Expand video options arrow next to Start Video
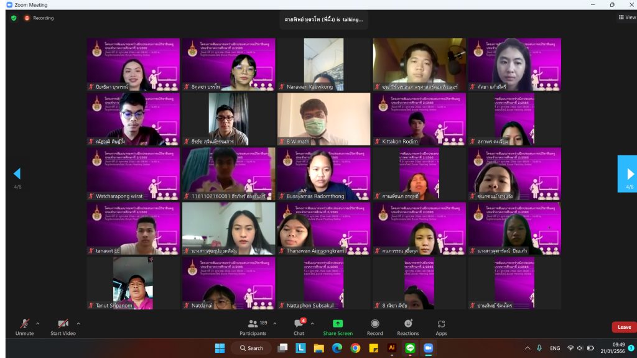The image size is (637, 358). coord(78,323)
